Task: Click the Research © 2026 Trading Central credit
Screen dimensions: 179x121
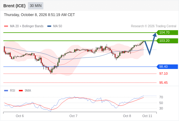Action: 154,26
